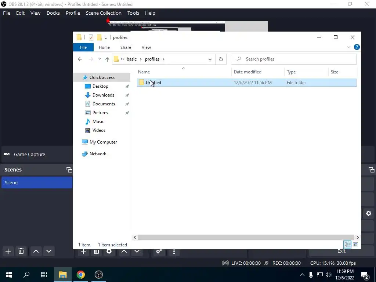Expand chevron after profiles breadcrumb
The width and height of the screenshot is (376, 282).
point(163,59)
